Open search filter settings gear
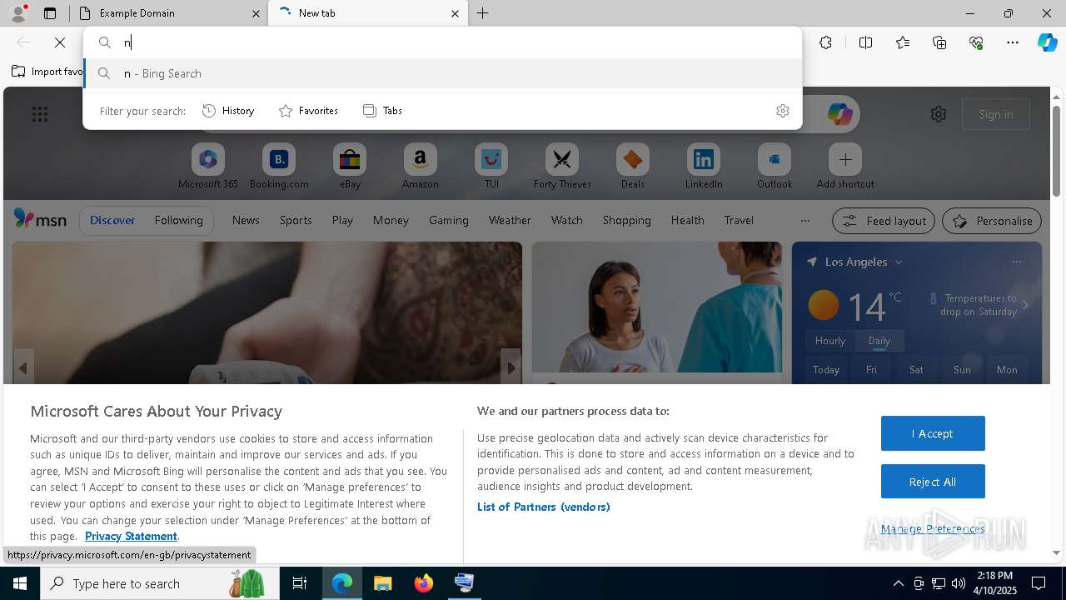This screenshot has height=600, width=1066. (x=783, y=111)
